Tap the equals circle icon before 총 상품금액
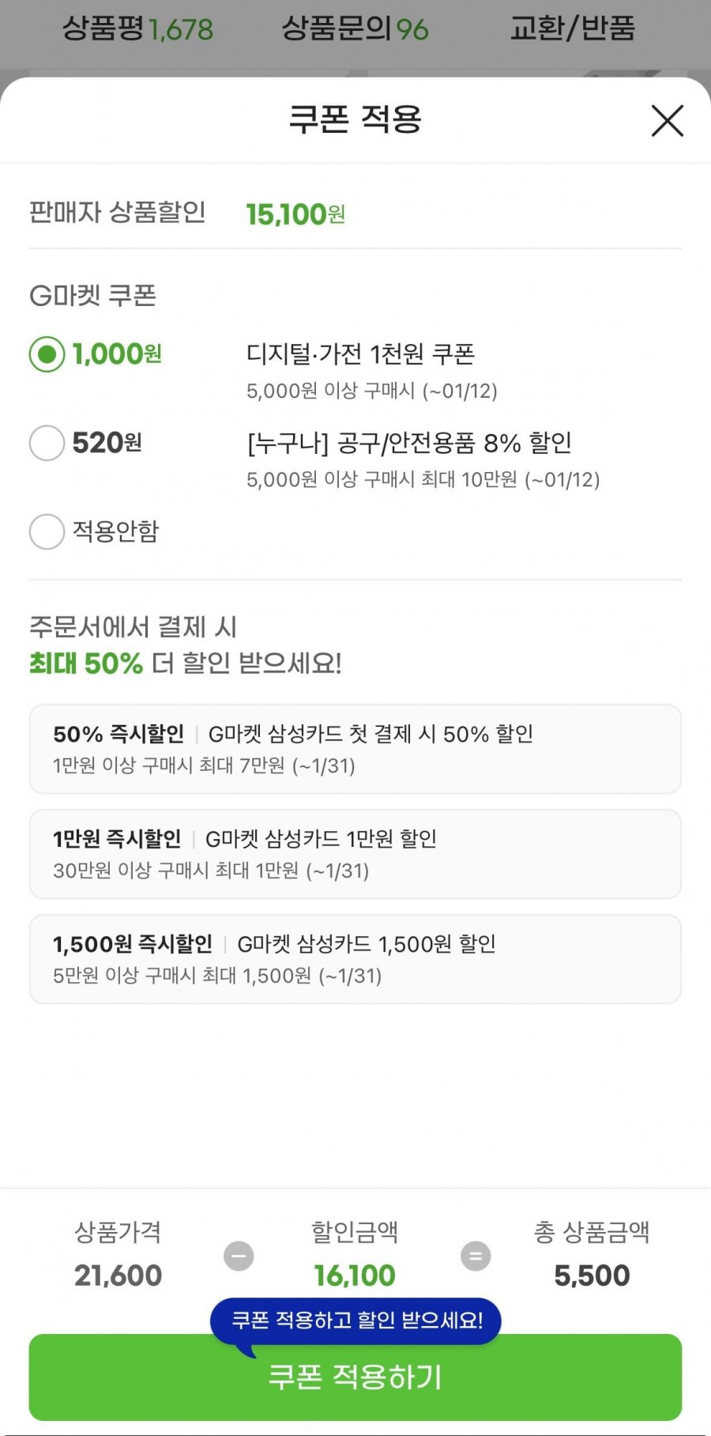Image resolution: width=711 pixels, height=1436 pixels. tap(476, 1256)
